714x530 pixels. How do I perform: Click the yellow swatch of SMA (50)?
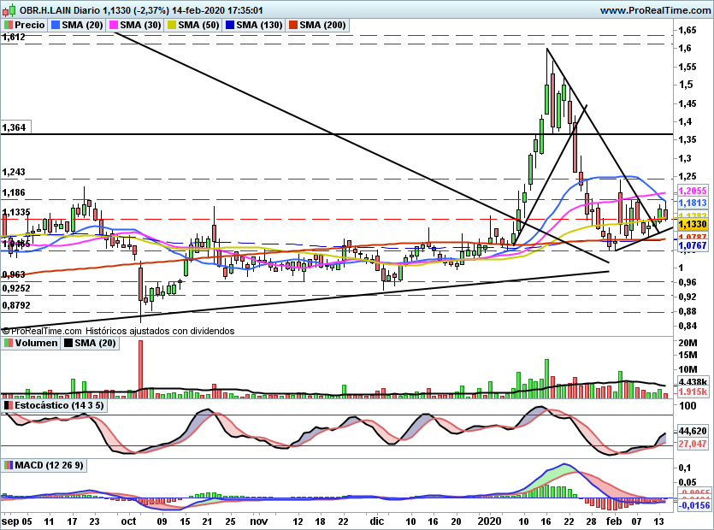pos(172,25)
